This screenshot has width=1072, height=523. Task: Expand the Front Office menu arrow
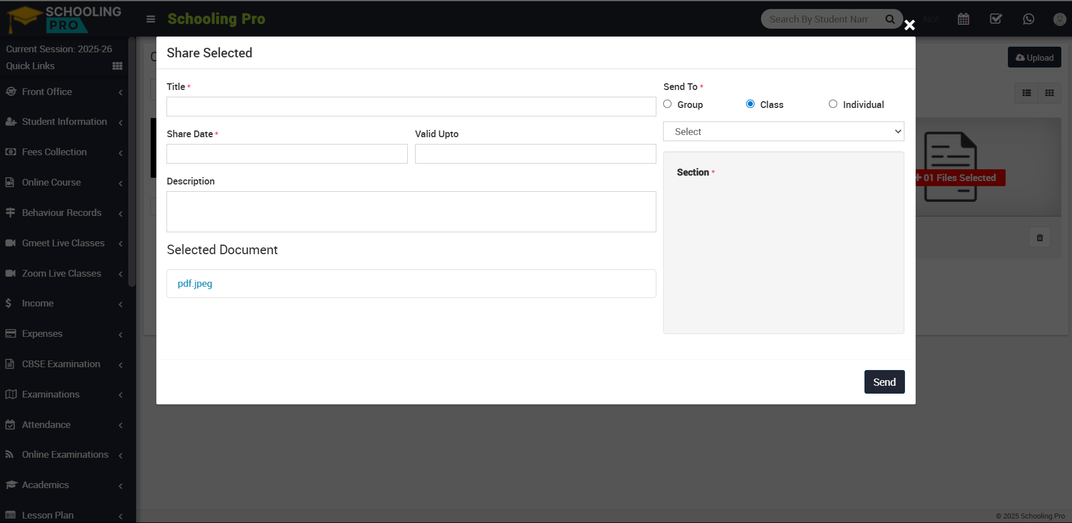(x=120, y=92)
